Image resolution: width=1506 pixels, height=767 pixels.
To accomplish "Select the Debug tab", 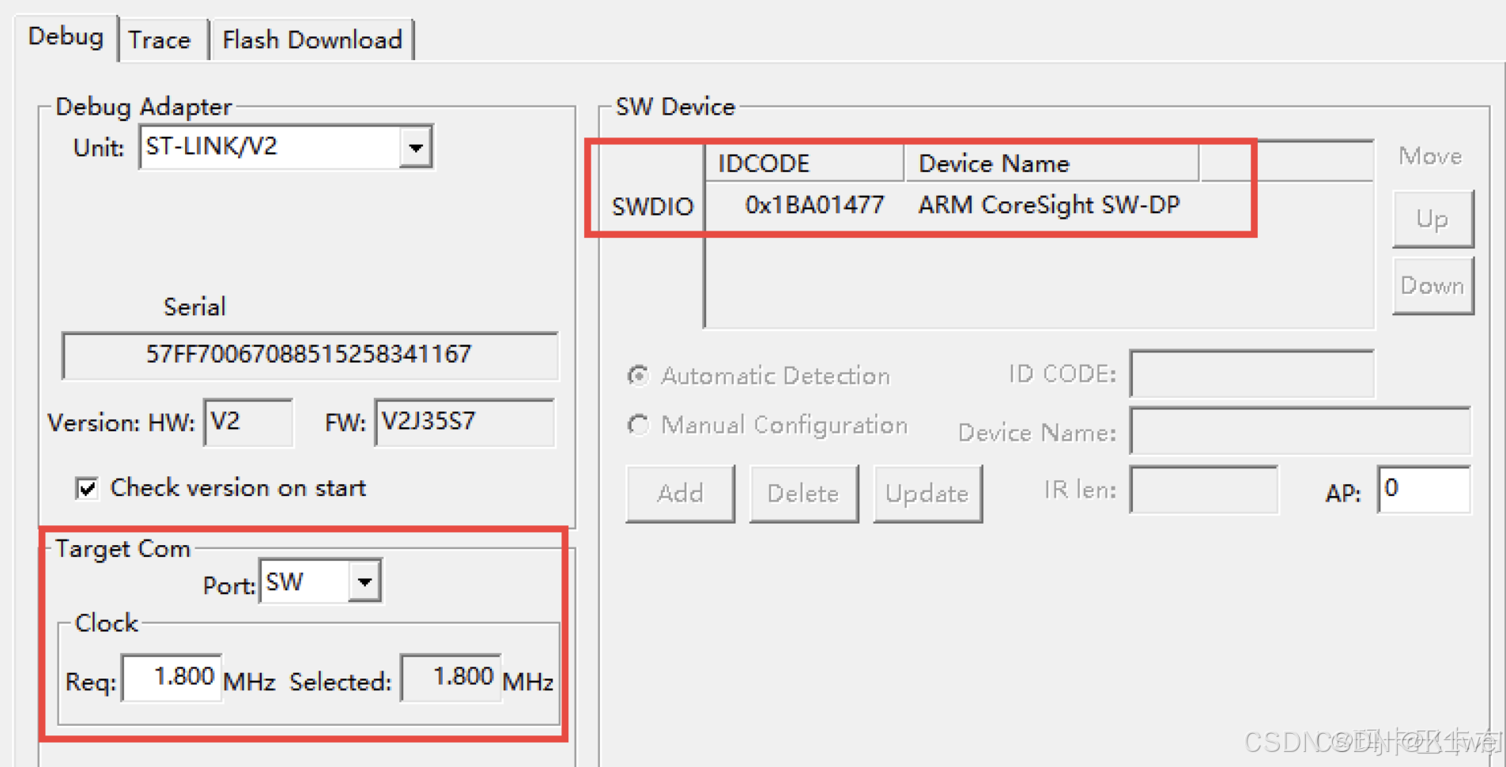I will 66,36.
